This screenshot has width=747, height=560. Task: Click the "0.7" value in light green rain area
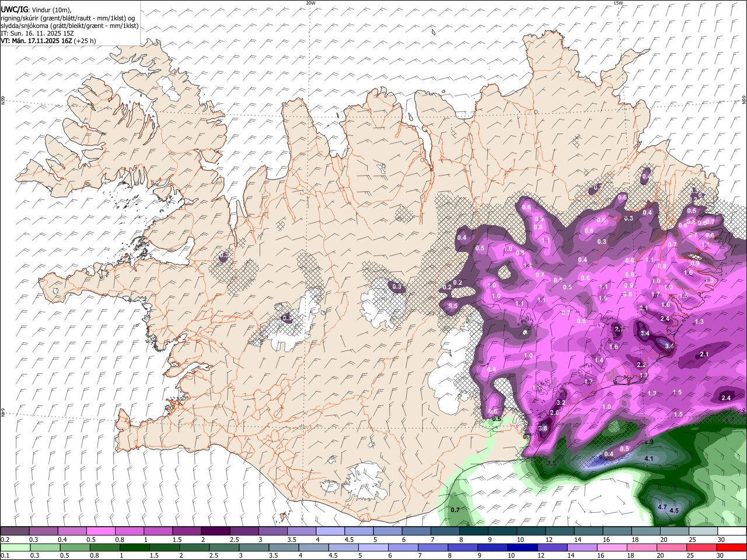[456, 510]
